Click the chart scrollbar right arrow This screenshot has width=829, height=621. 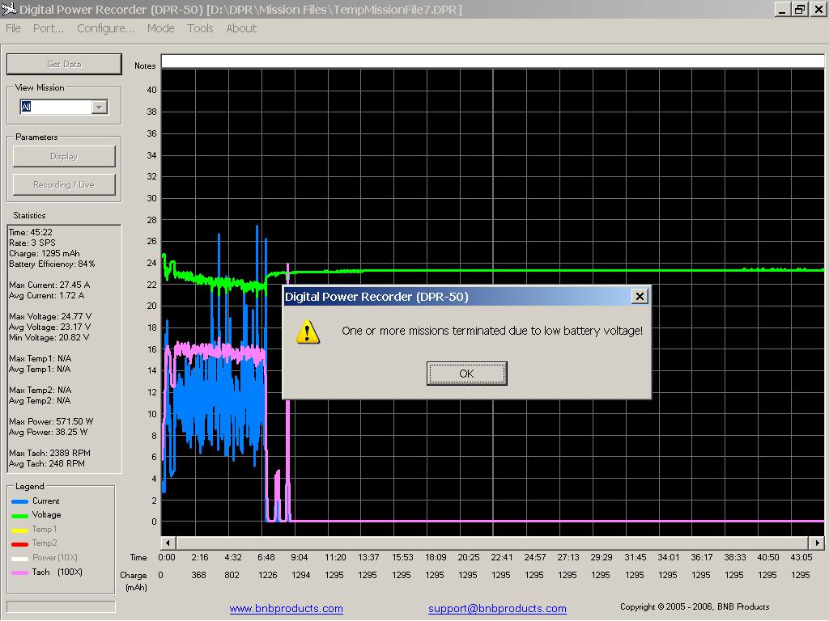817,543
